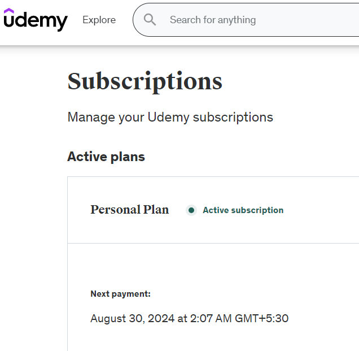Click the purple accent above Udemy logo
The image size is (359, 351).
tap(9, 10)
